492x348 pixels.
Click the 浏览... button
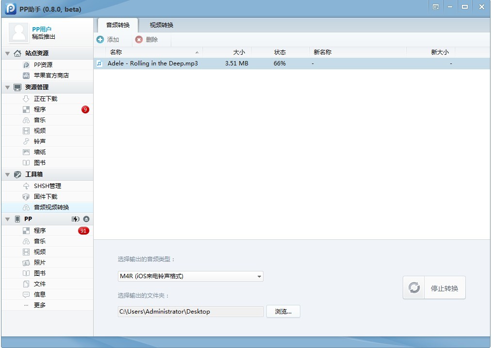point(283,311)
